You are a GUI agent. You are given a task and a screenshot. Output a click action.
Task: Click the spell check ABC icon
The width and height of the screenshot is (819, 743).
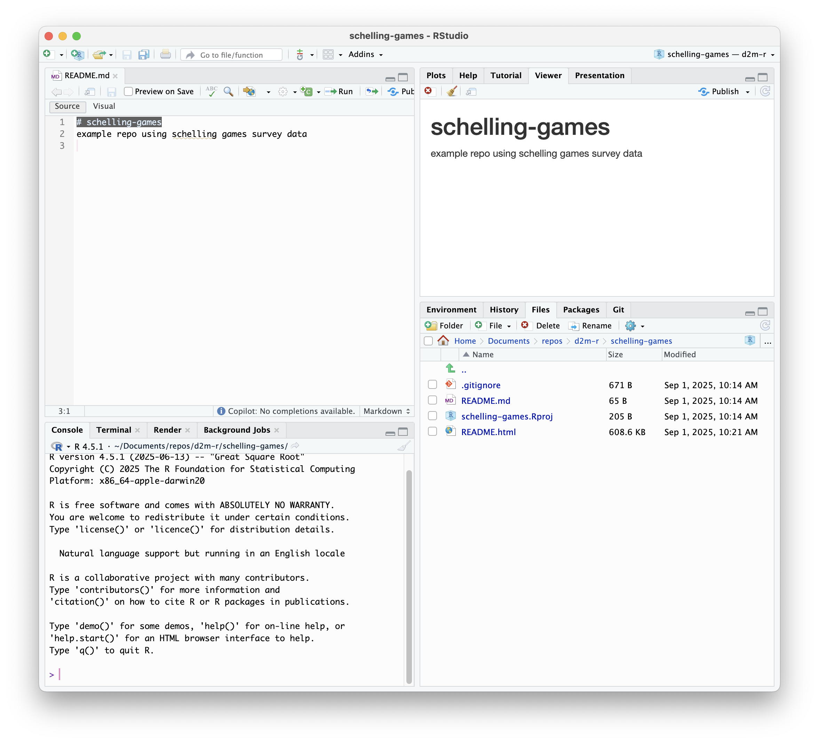[211, 91]
